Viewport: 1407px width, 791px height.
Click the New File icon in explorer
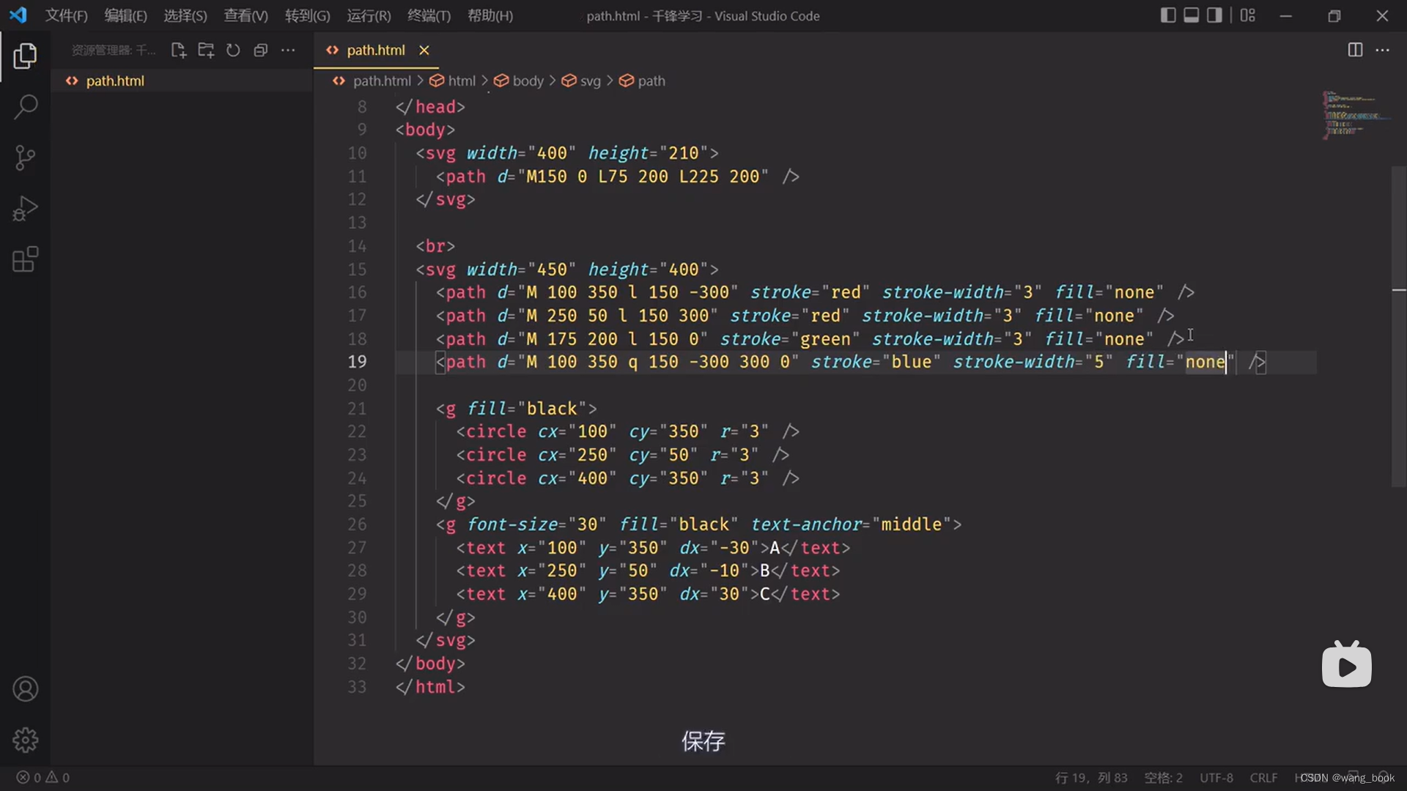click(178, 50)
